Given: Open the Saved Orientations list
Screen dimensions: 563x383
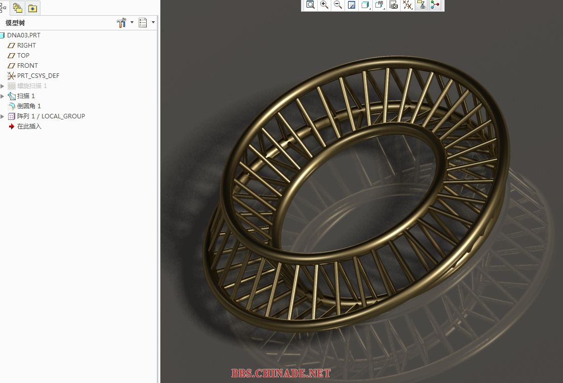Looking at the screenshot, I should pyautogui.click(x=379, y=5).
